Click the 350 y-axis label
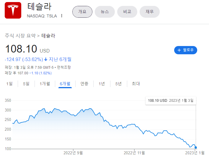Image resolution: width=209 pixels, height=159 pixels. click(8, 100)
